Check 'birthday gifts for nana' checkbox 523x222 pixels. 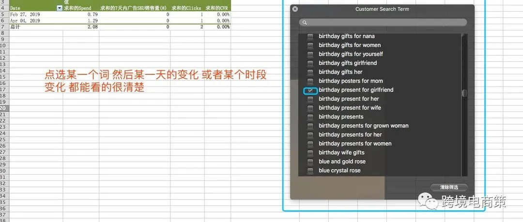click(x=310, y=36)
